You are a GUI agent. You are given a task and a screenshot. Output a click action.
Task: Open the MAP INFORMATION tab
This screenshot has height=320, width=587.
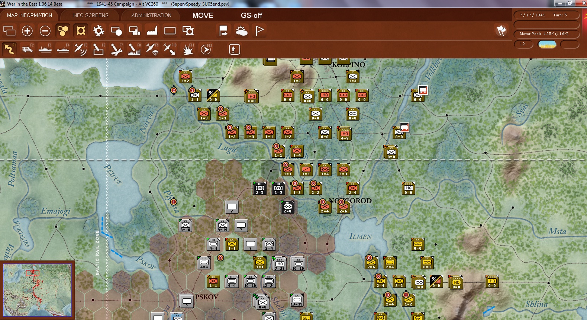pos(29,15)
